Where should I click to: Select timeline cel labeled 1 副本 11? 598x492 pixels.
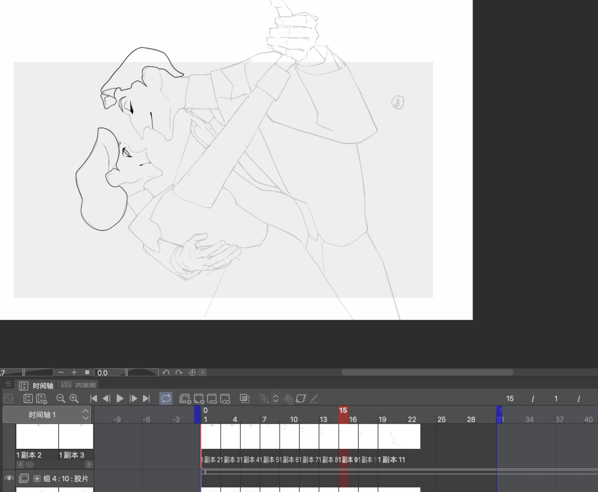coord(391,459)
